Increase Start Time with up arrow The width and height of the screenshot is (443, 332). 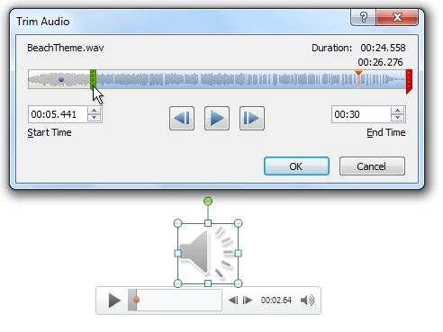point(95,111)
